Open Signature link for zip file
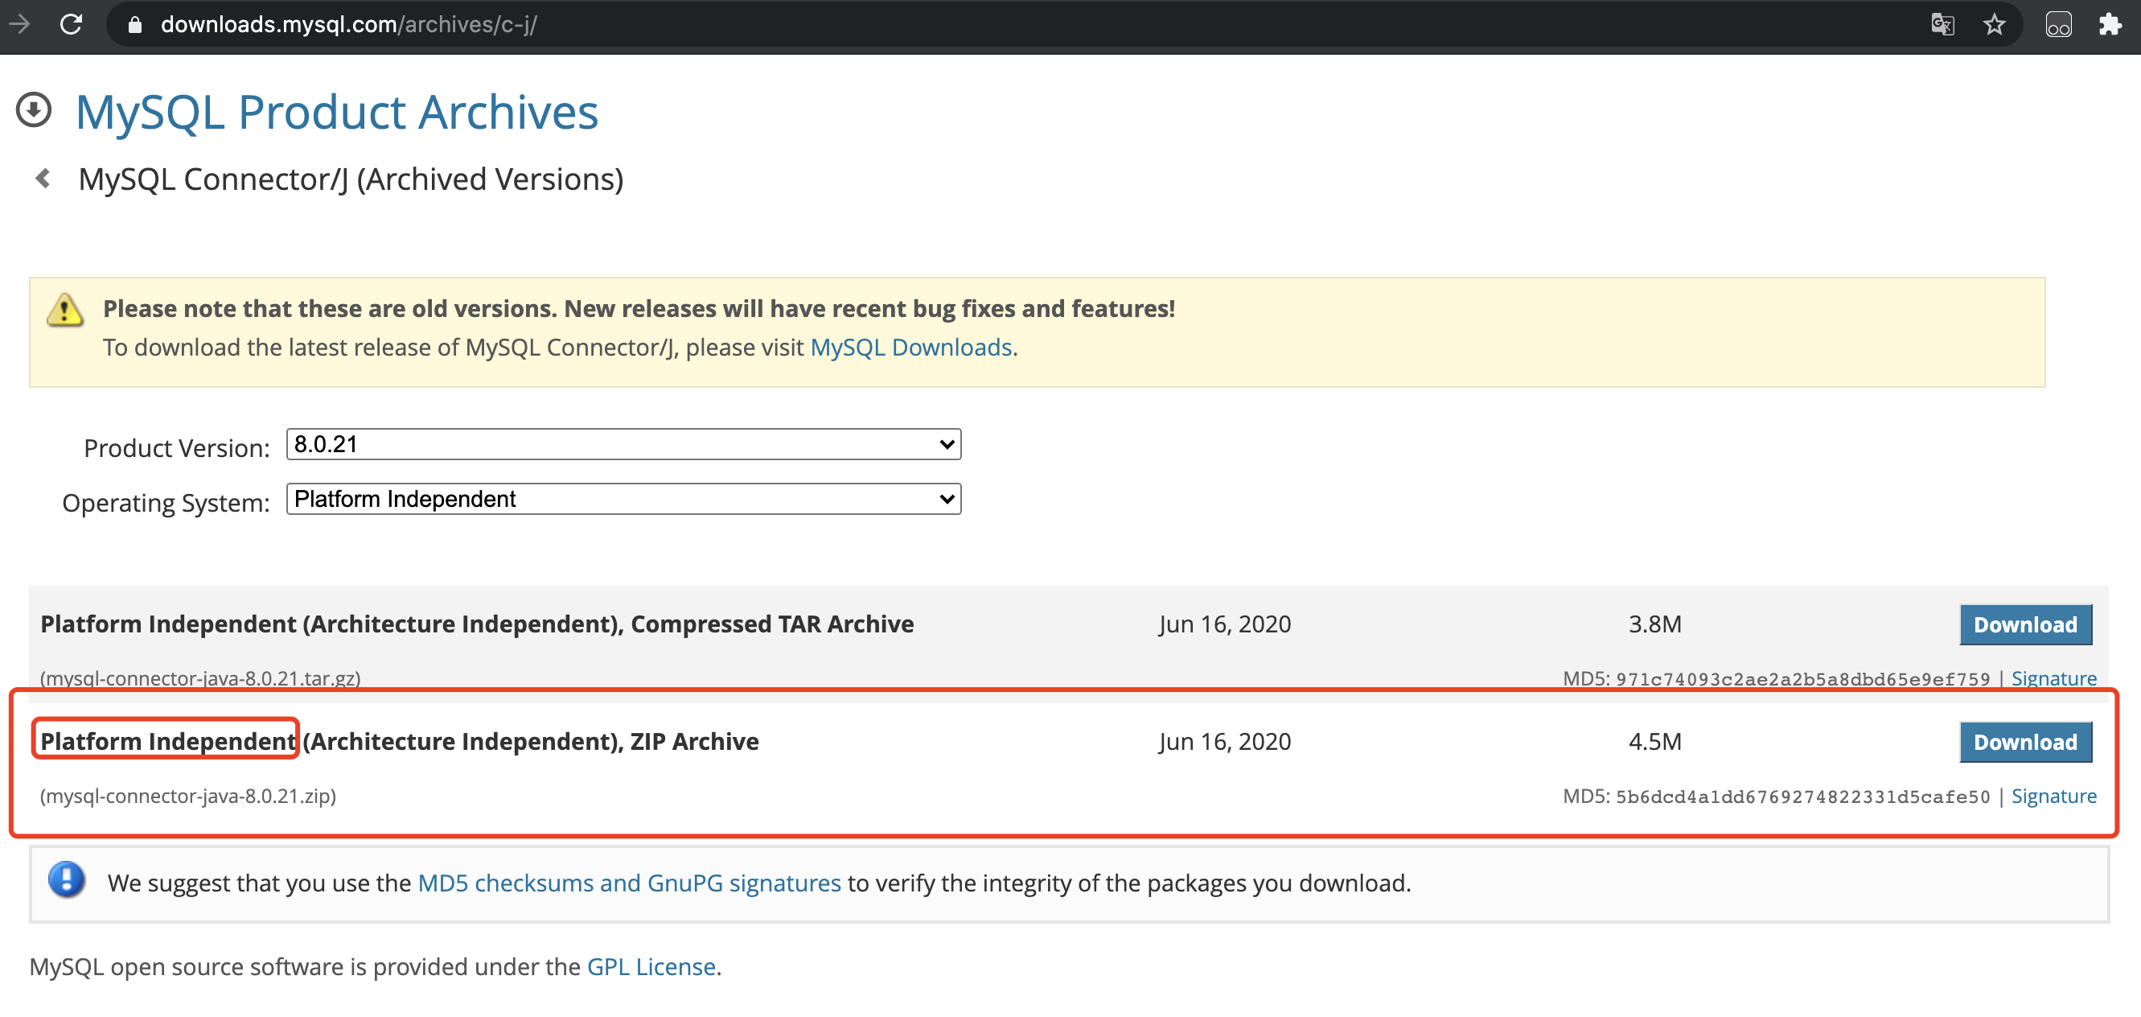The width and height of the screenshot is (2141, 1017). (2053, 796)
